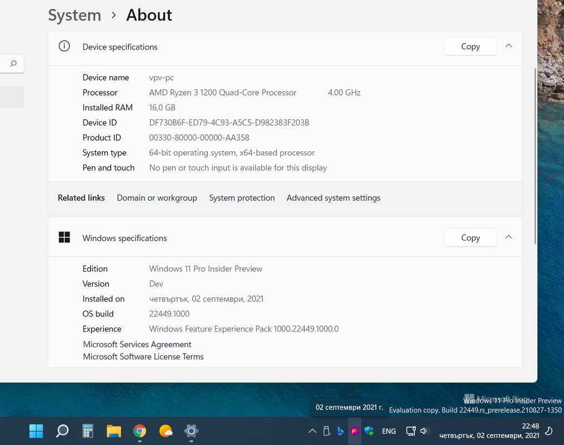This screenshot has width=564, height=445.
Task: Open the clock and calendar flyout
Action: tap(490, 431)
